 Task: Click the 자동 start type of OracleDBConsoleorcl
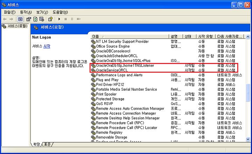pos(202,51)
